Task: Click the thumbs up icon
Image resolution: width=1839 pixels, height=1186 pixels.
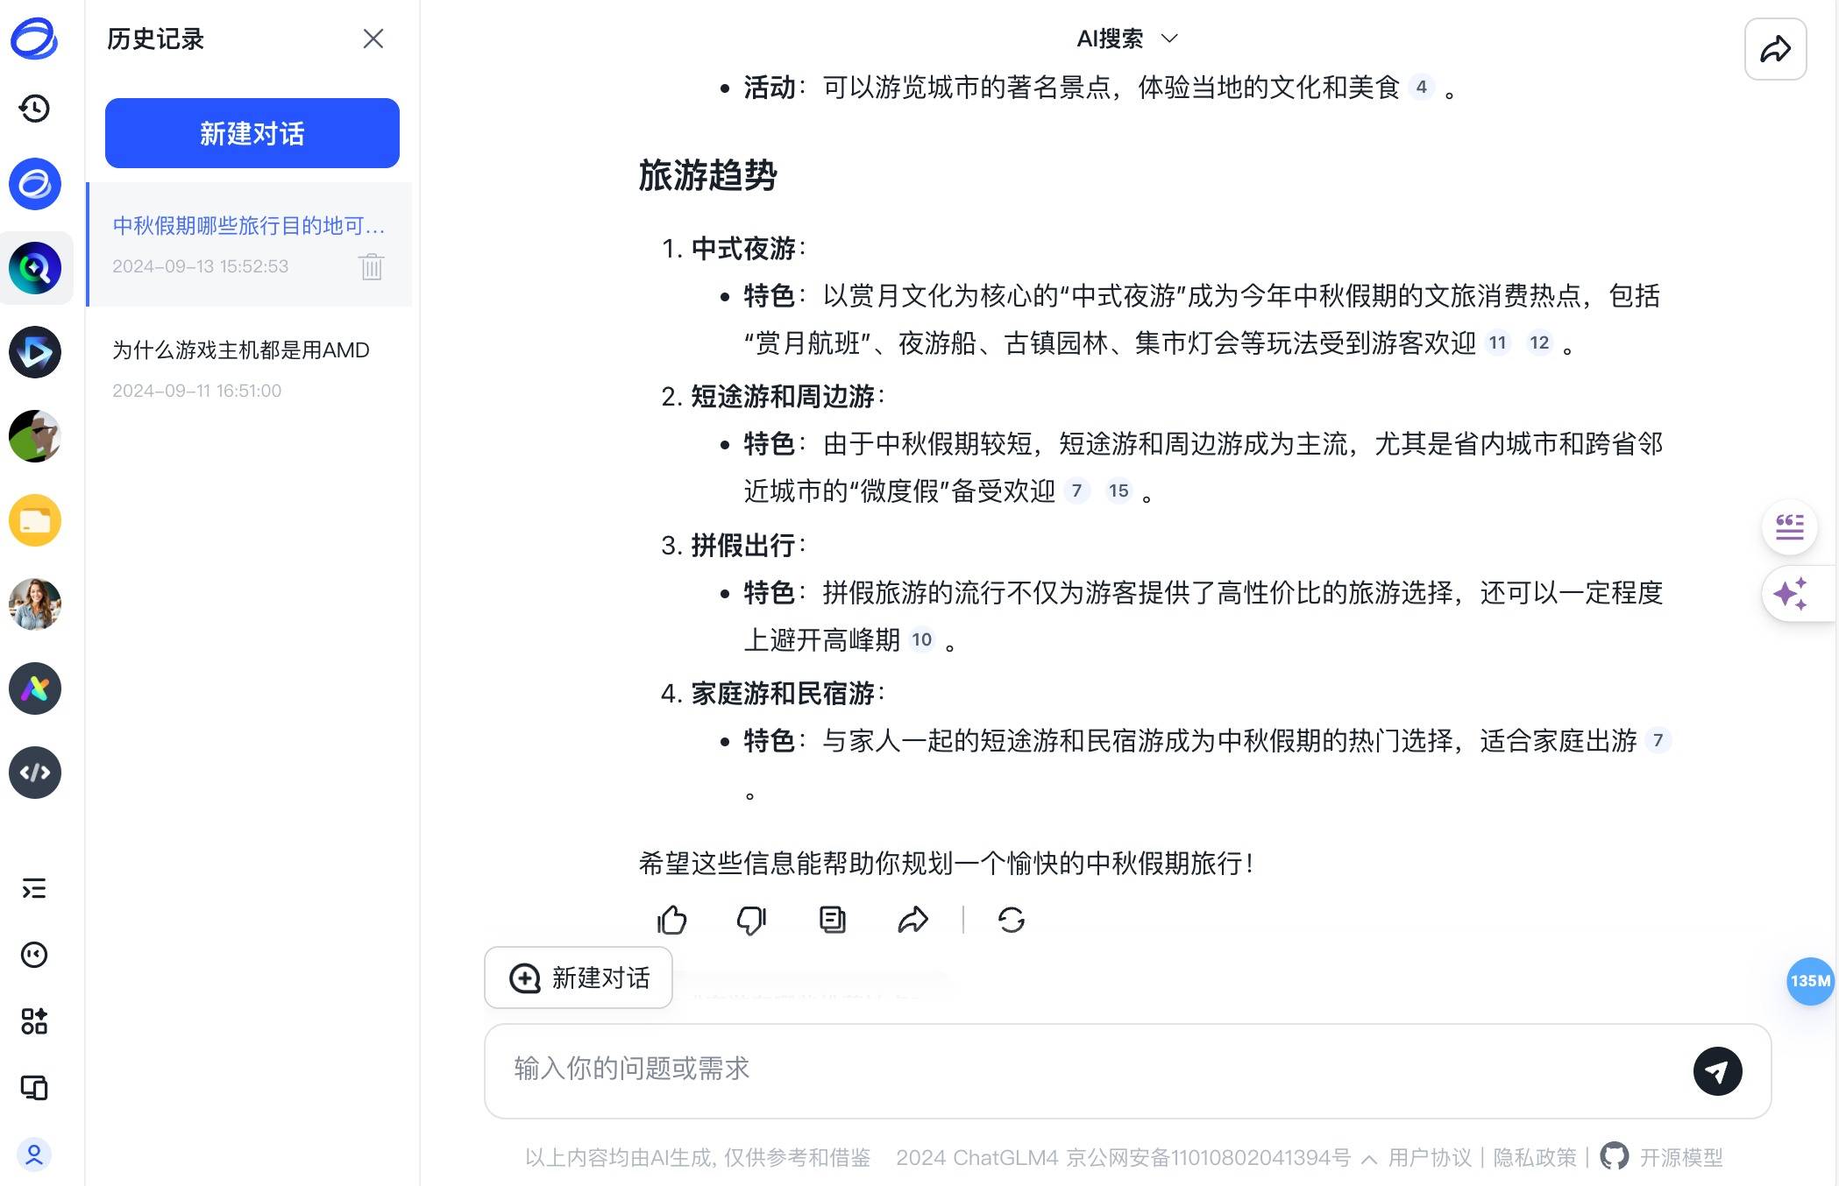Action: [672, 920]
